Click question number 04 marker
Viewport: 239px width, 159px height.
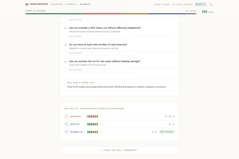66,62
